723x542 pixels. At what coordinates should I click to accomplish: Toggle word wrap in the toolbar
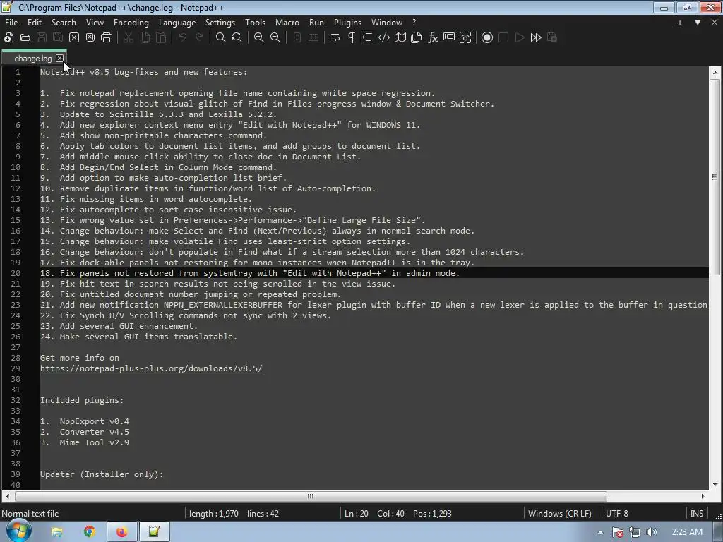pos(335,38)
